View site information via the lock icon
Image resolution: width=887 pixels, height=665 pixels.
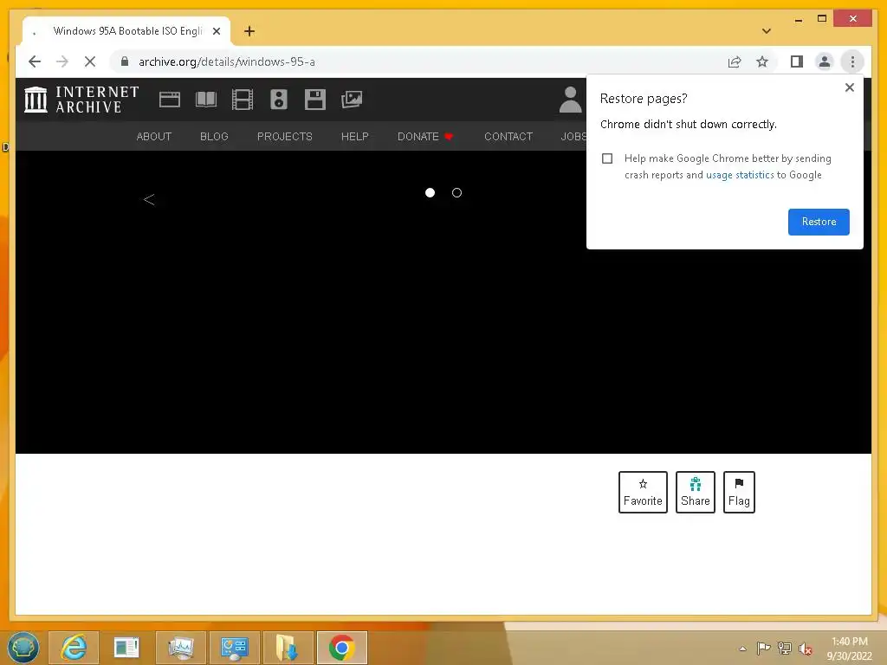coord(125,61)
